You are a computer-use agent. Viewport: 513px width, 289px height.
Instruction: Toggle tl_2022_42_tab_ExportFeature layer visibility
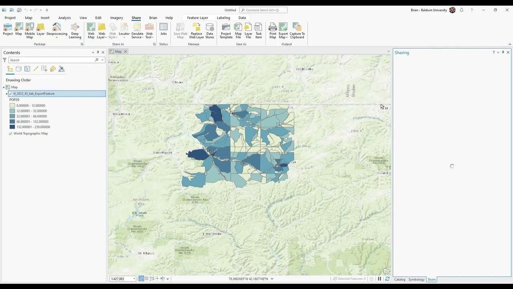coord(10,94)
